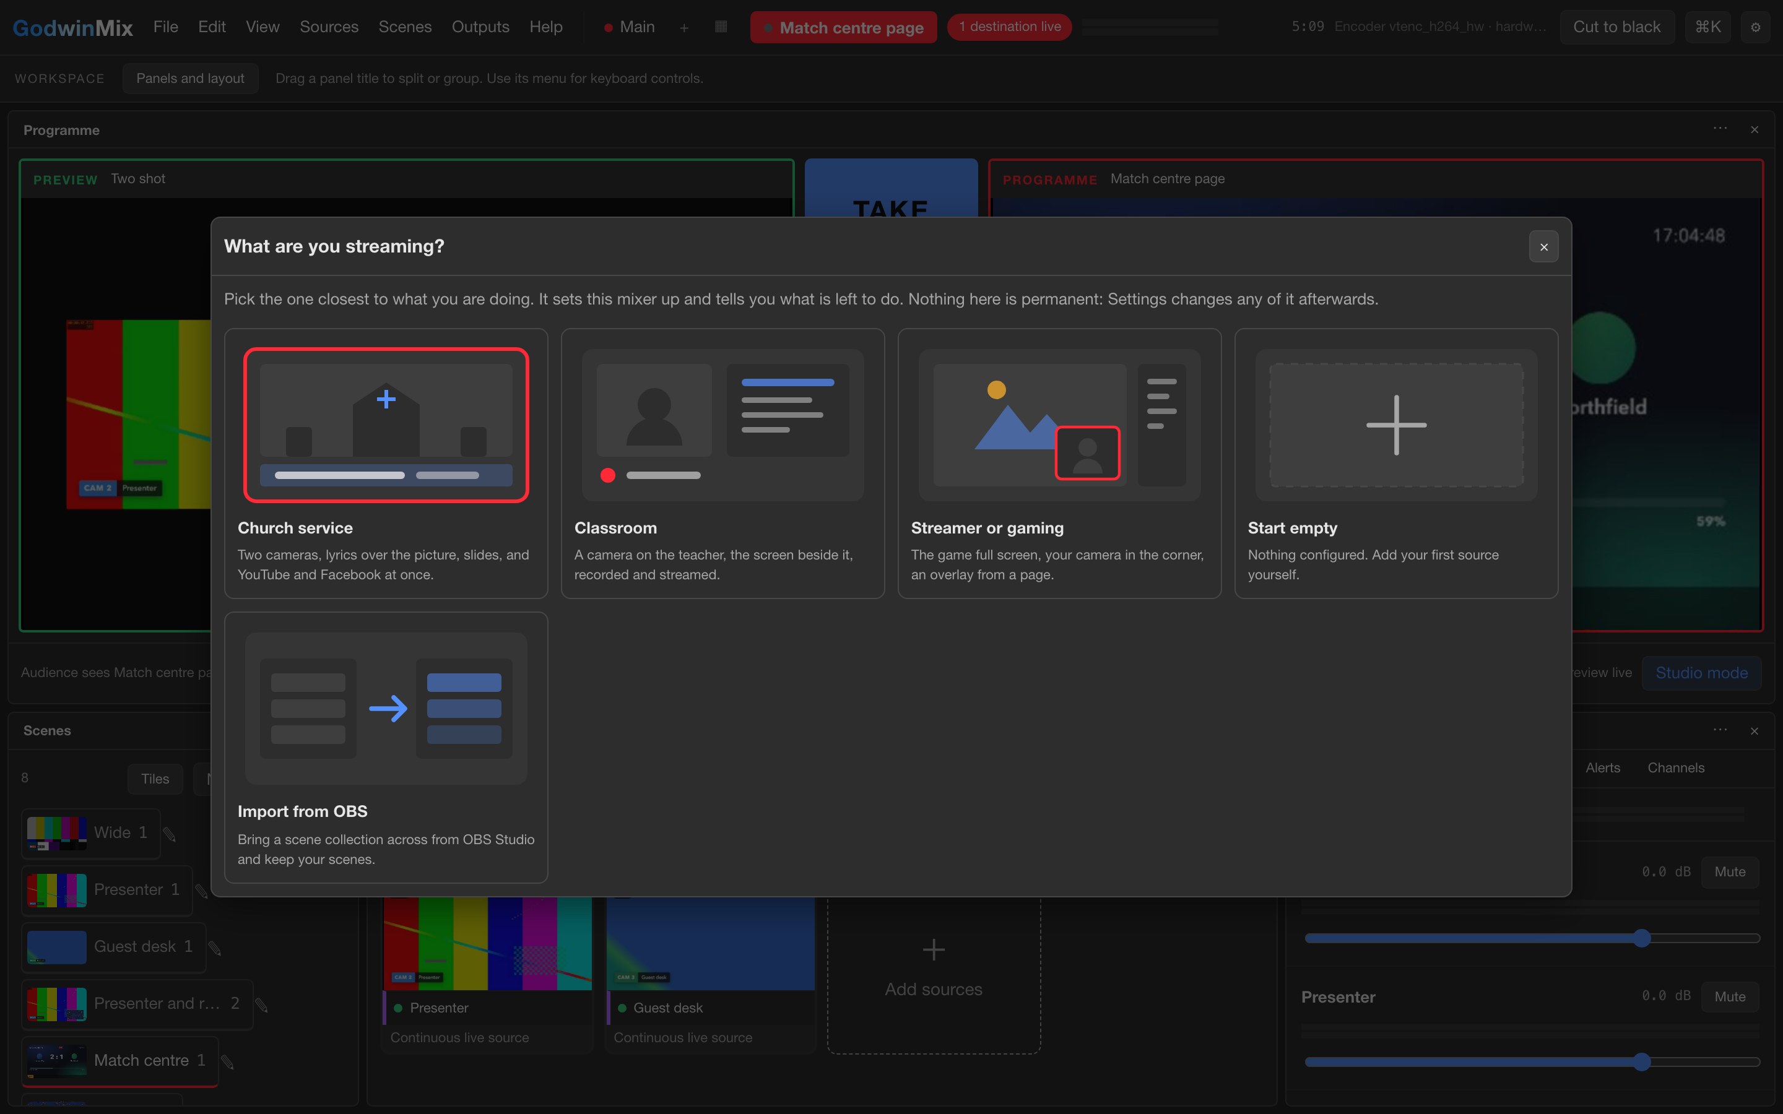Viewport: 1783px width, 1114px height.
Task: Click Cut to black button
Action: click(x=1616, y=27)
